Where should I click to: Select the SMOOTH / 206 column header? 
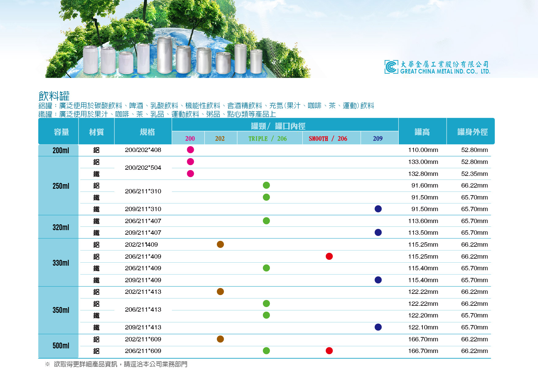[328, 138]
